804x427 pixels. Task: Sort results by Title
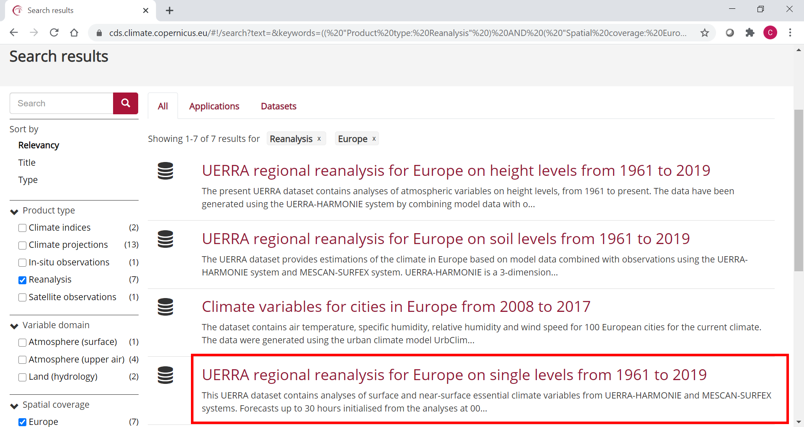(x=27, y=162)
